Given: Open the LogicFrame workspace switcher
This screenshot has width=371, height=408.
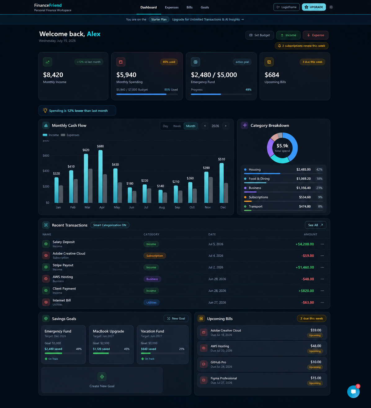Looking at the screenshot, I should pyautogui.click(x=287, y=7).
